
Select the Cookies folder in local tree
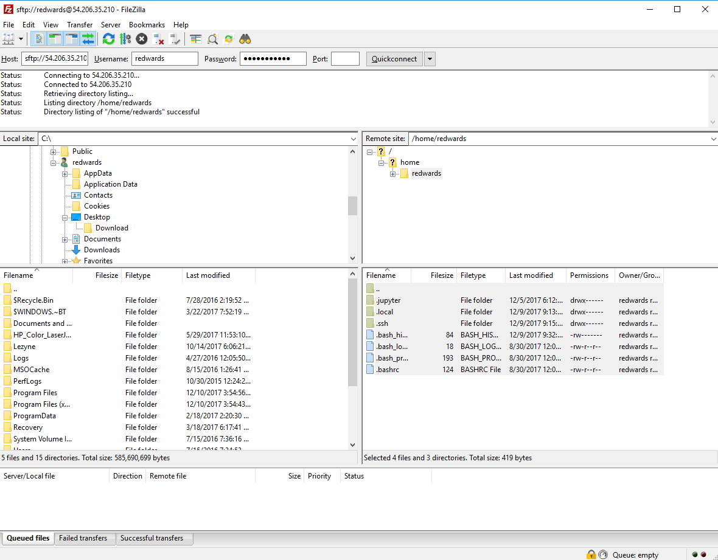(97, 206)
